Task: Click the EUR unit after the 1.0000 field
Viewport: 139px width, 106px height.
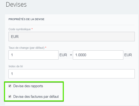Action: point(128,55)
